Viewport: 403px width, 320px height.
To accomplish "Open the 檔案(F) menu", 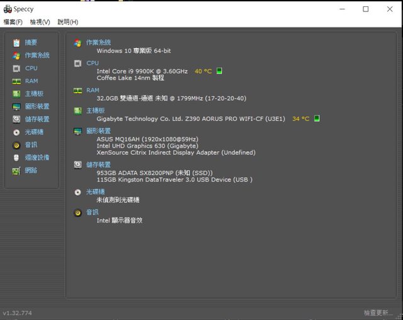I will coord(13,22).
